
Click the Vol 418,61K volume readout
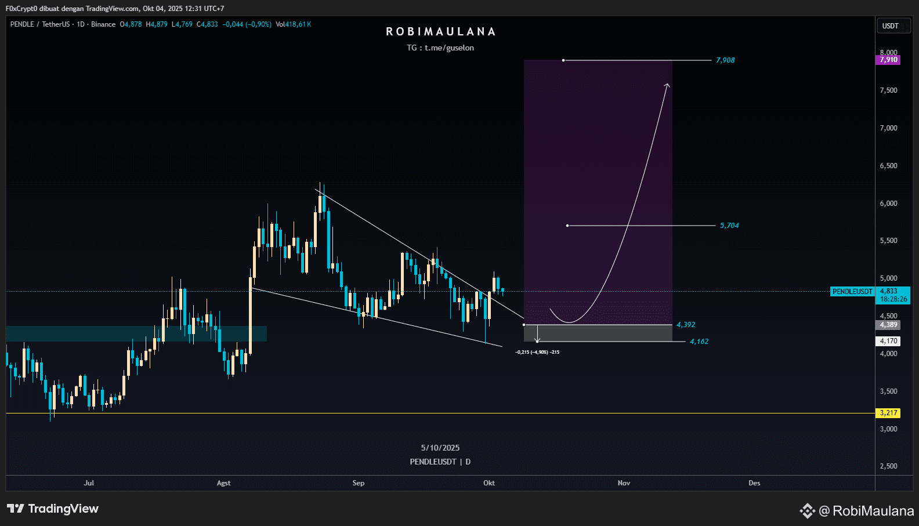pos(294,24)
